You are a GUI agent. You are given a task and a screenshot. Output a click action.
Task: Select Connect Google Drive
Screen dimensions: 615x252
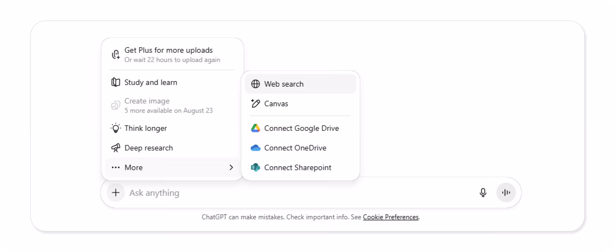coord(302,128)
